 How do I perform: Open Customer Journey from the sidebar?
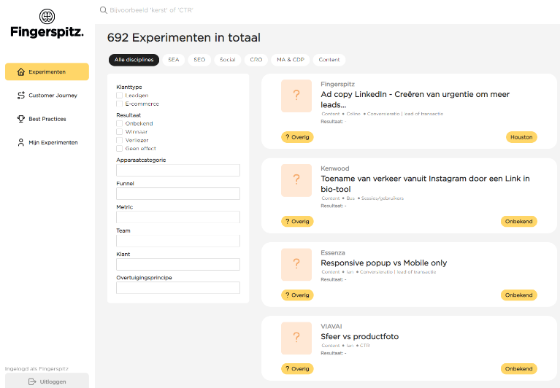47,96
